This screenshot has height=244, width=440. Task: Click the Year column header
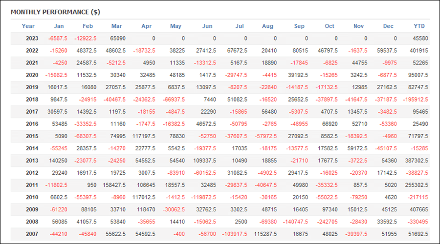click(28, 26)
